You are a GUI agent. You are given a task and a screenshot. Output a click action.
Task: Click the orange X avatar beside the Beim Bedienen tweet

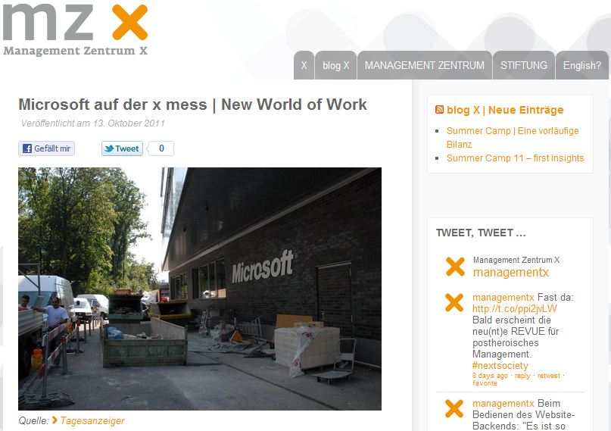454,408
